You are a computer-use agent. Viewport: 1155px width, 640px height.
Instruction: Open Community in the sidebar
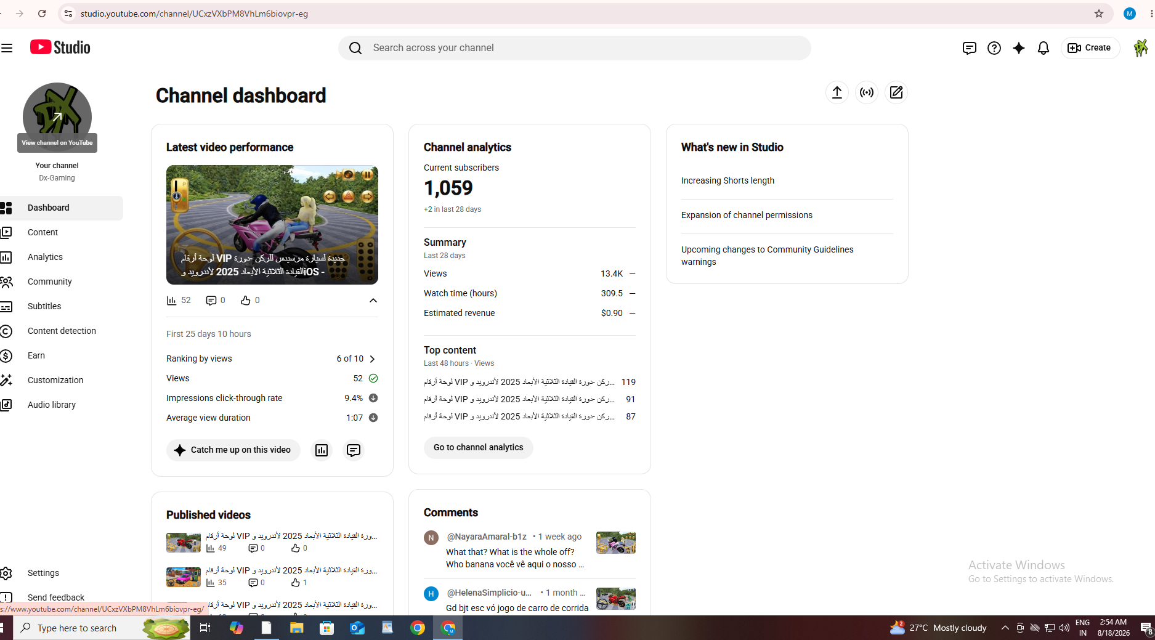pyautogui.click(x=62, y=282)
